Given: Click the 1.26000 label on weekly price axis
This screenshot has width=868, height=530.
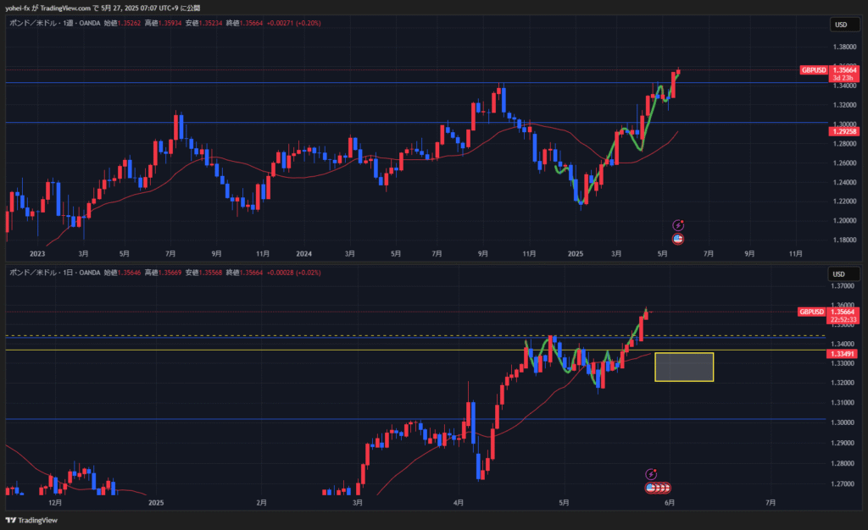Looking at the screenshot, I should pyautogui.click(x=844, y=163).
